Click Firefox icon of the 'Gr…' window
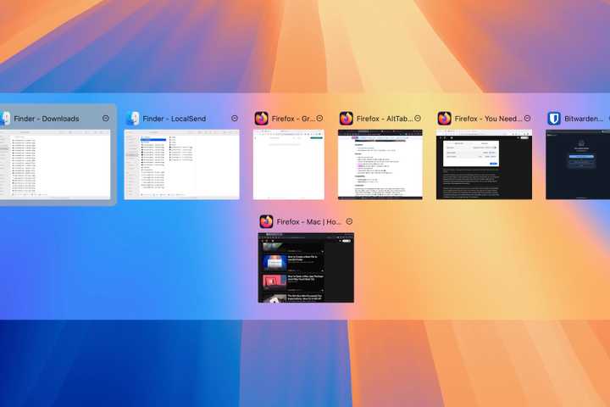This screenshot has height=407, width=610. 262,119
